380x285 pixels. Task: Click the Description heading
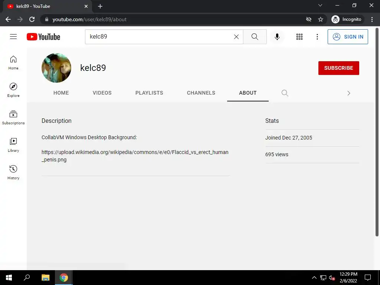pos(56,121)
